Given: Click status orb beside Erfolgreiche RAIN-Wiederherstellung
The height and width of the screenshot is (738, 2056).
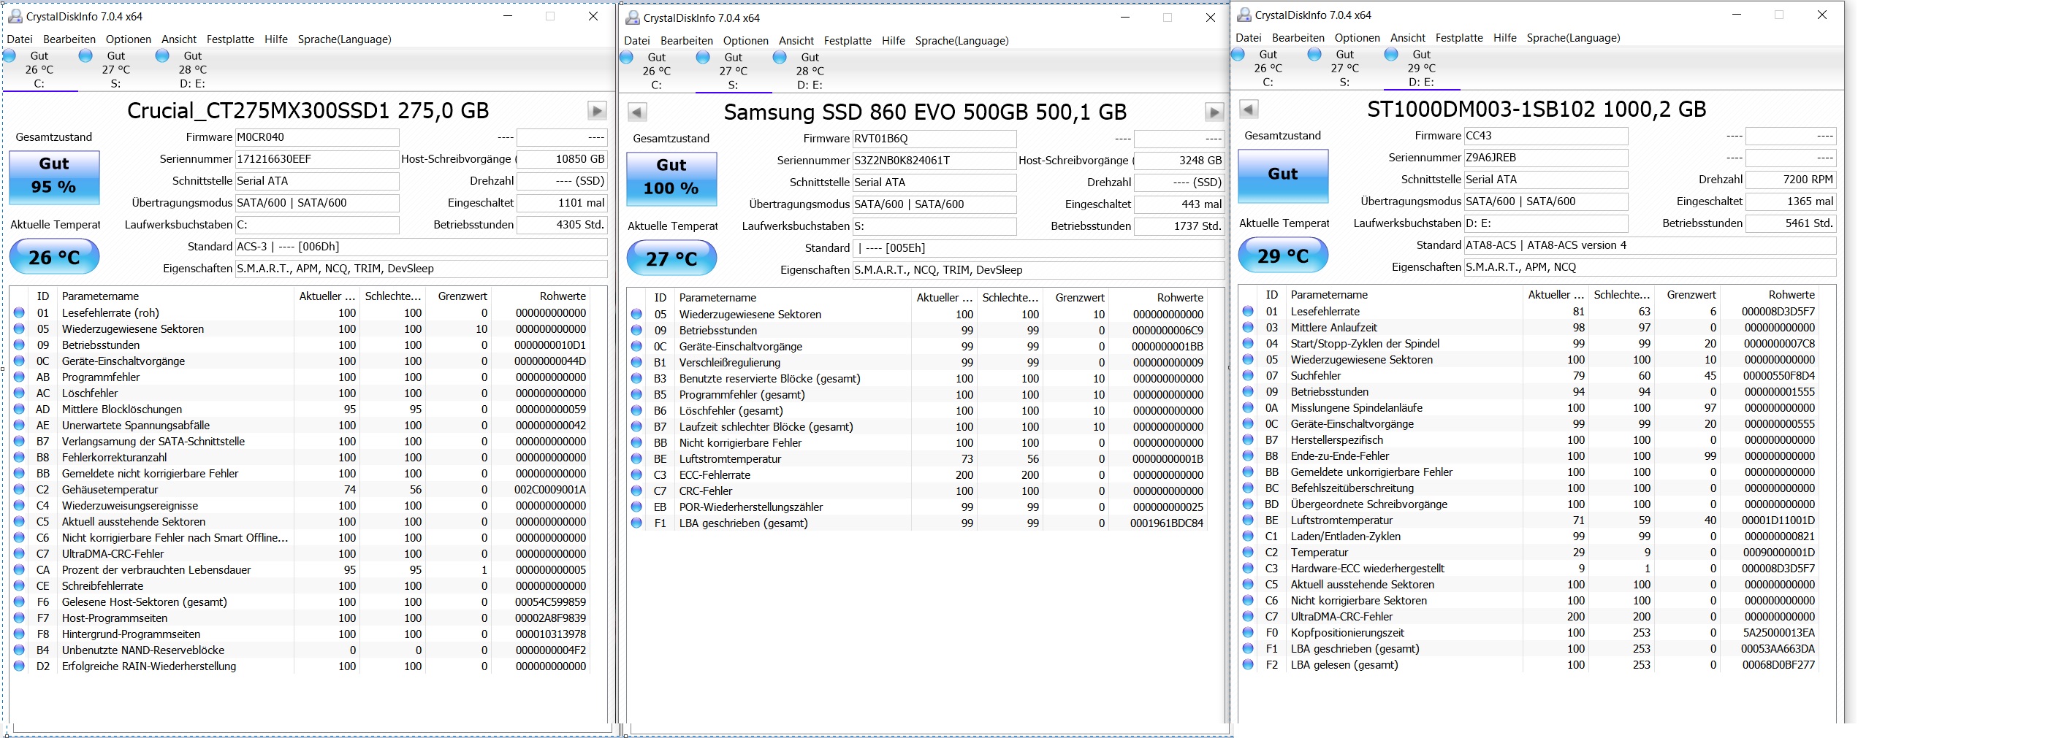Looking at the screenshot, I should [x=19, y=666].
